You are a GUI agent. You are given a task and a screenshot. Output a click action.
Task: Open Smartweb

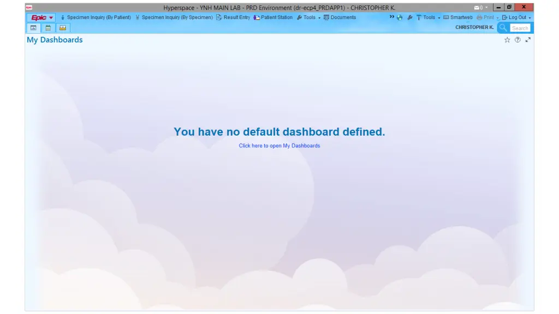[x=458, y=17]
